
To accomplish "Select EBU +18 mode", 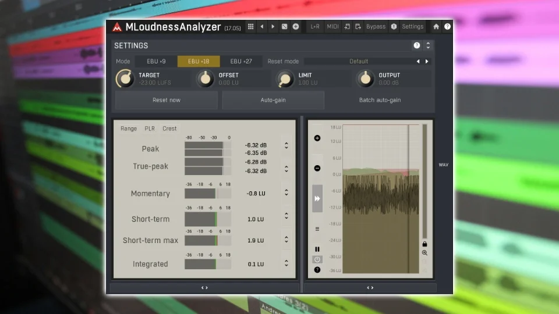I will click(199, 61).
